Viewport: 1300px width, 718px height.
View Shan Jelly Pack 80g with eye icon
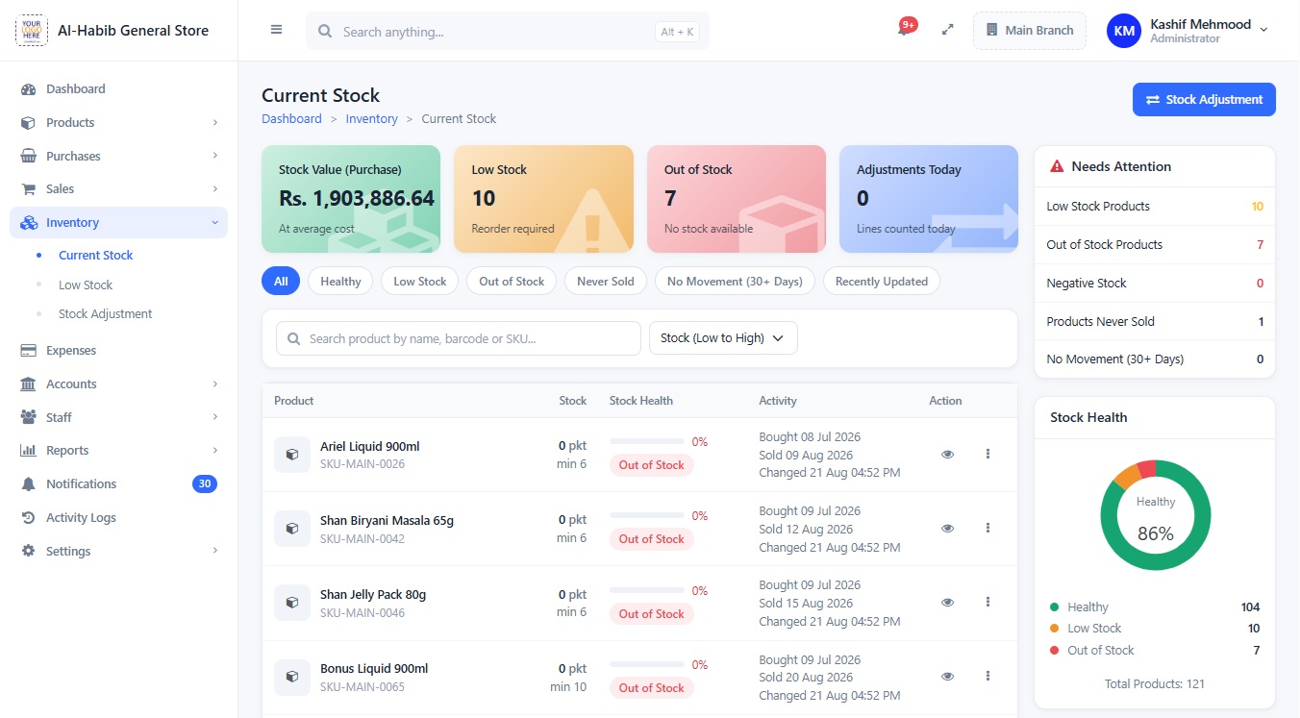947,603
